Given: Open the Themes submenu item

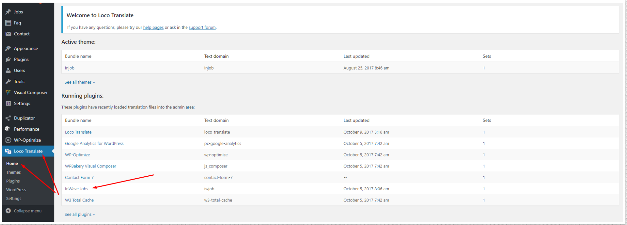Looking at the screenshot, I should (13, 172).
